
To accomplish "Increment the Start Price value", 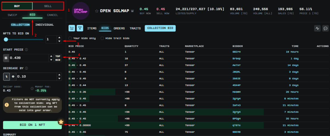I will 51,56.
